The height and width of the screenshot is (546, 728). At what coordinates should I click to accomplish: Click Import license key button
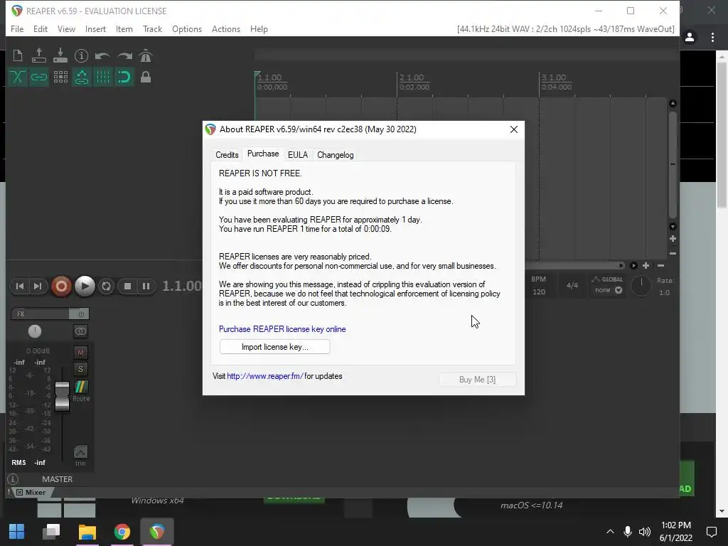[x=275, y=347]
